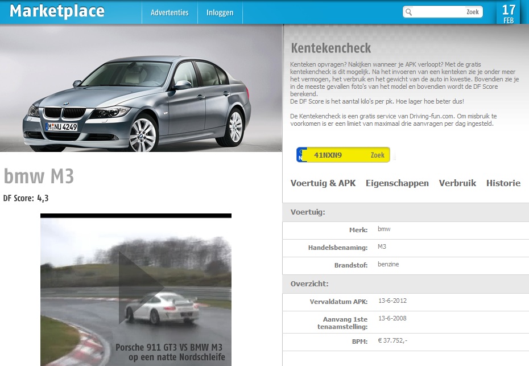Click the Marketplace logo
This screenshot has width=529, height=366.
click(x=57, y=11)
